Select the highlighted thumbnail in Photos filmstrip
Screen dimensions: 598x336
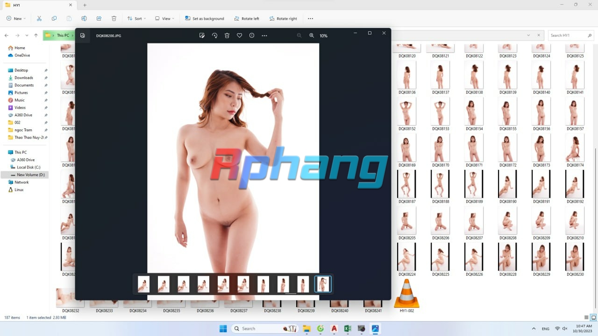pos(323,284)
